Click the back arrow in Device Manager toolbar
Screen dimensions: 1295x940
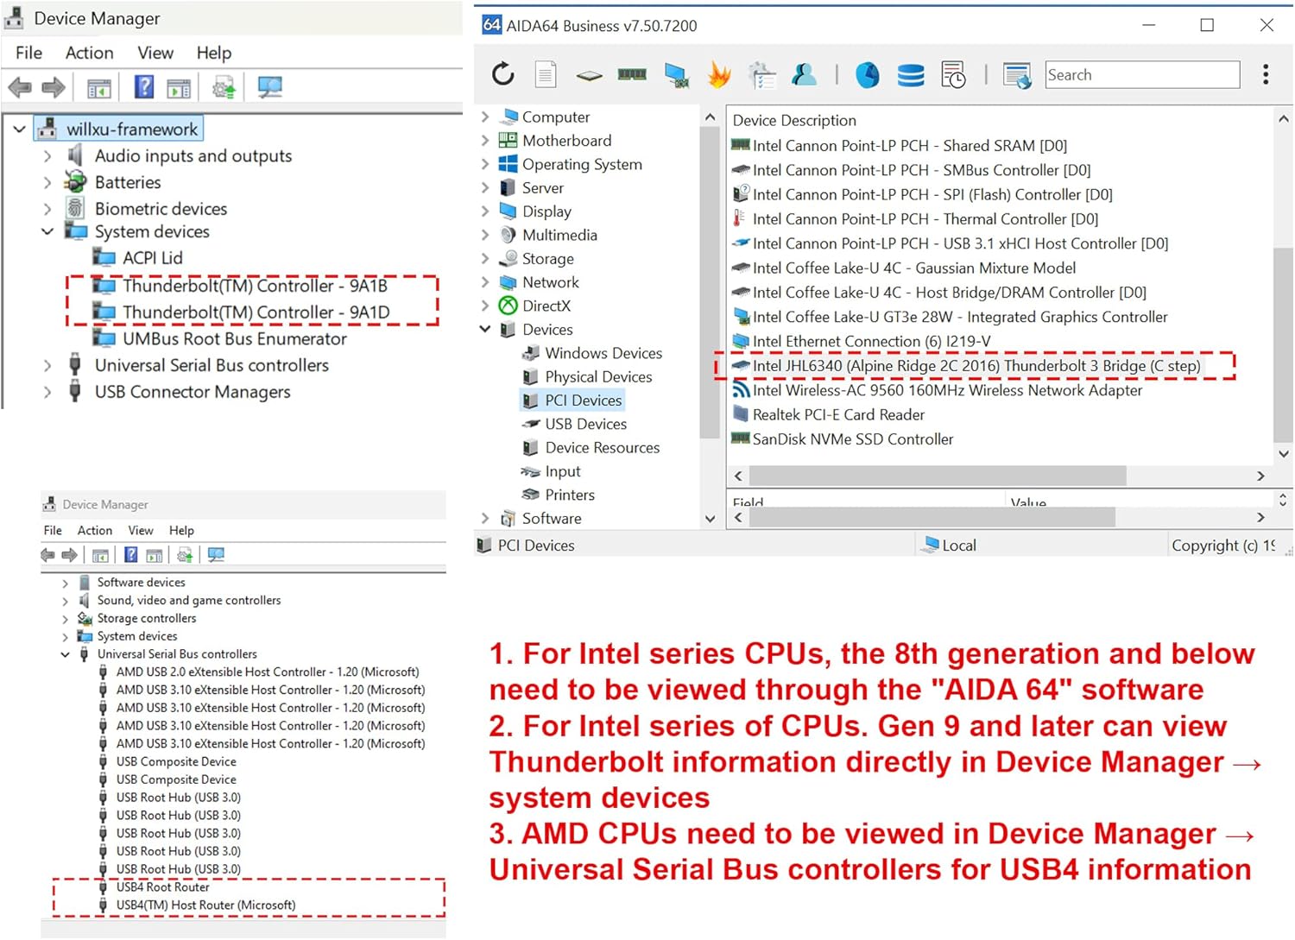pos(20,87)
